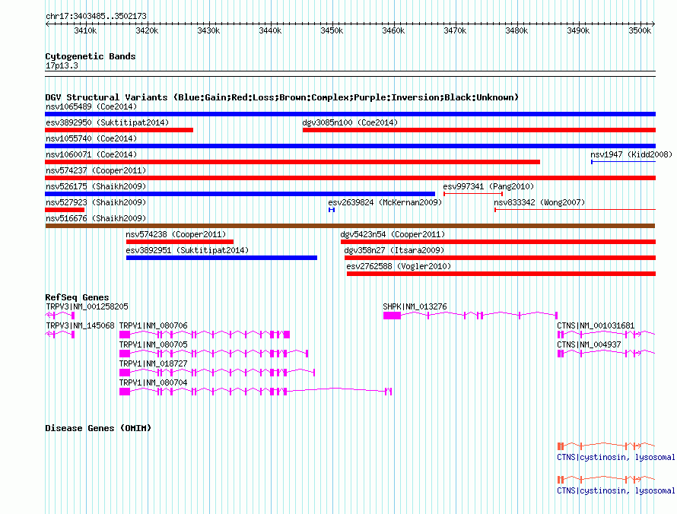The image size is (677, 514).
Task: Select the 17p13.3 cytogenetic band line
Action: (x=350, y=74)
